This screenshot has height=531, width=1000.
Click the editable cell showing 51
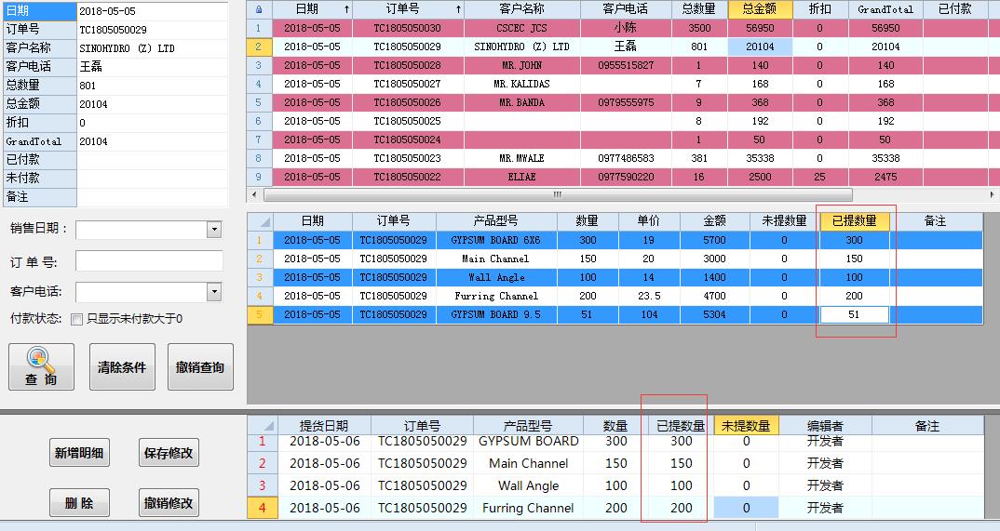[854, 314]
